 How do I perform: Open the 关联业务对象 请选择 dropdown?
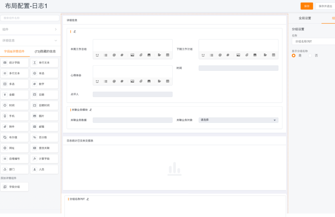tap(239, 120)
